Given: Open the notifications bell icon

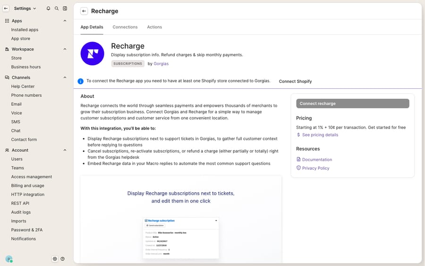Looking at the screenshot, I should click(x=48, y=9).
